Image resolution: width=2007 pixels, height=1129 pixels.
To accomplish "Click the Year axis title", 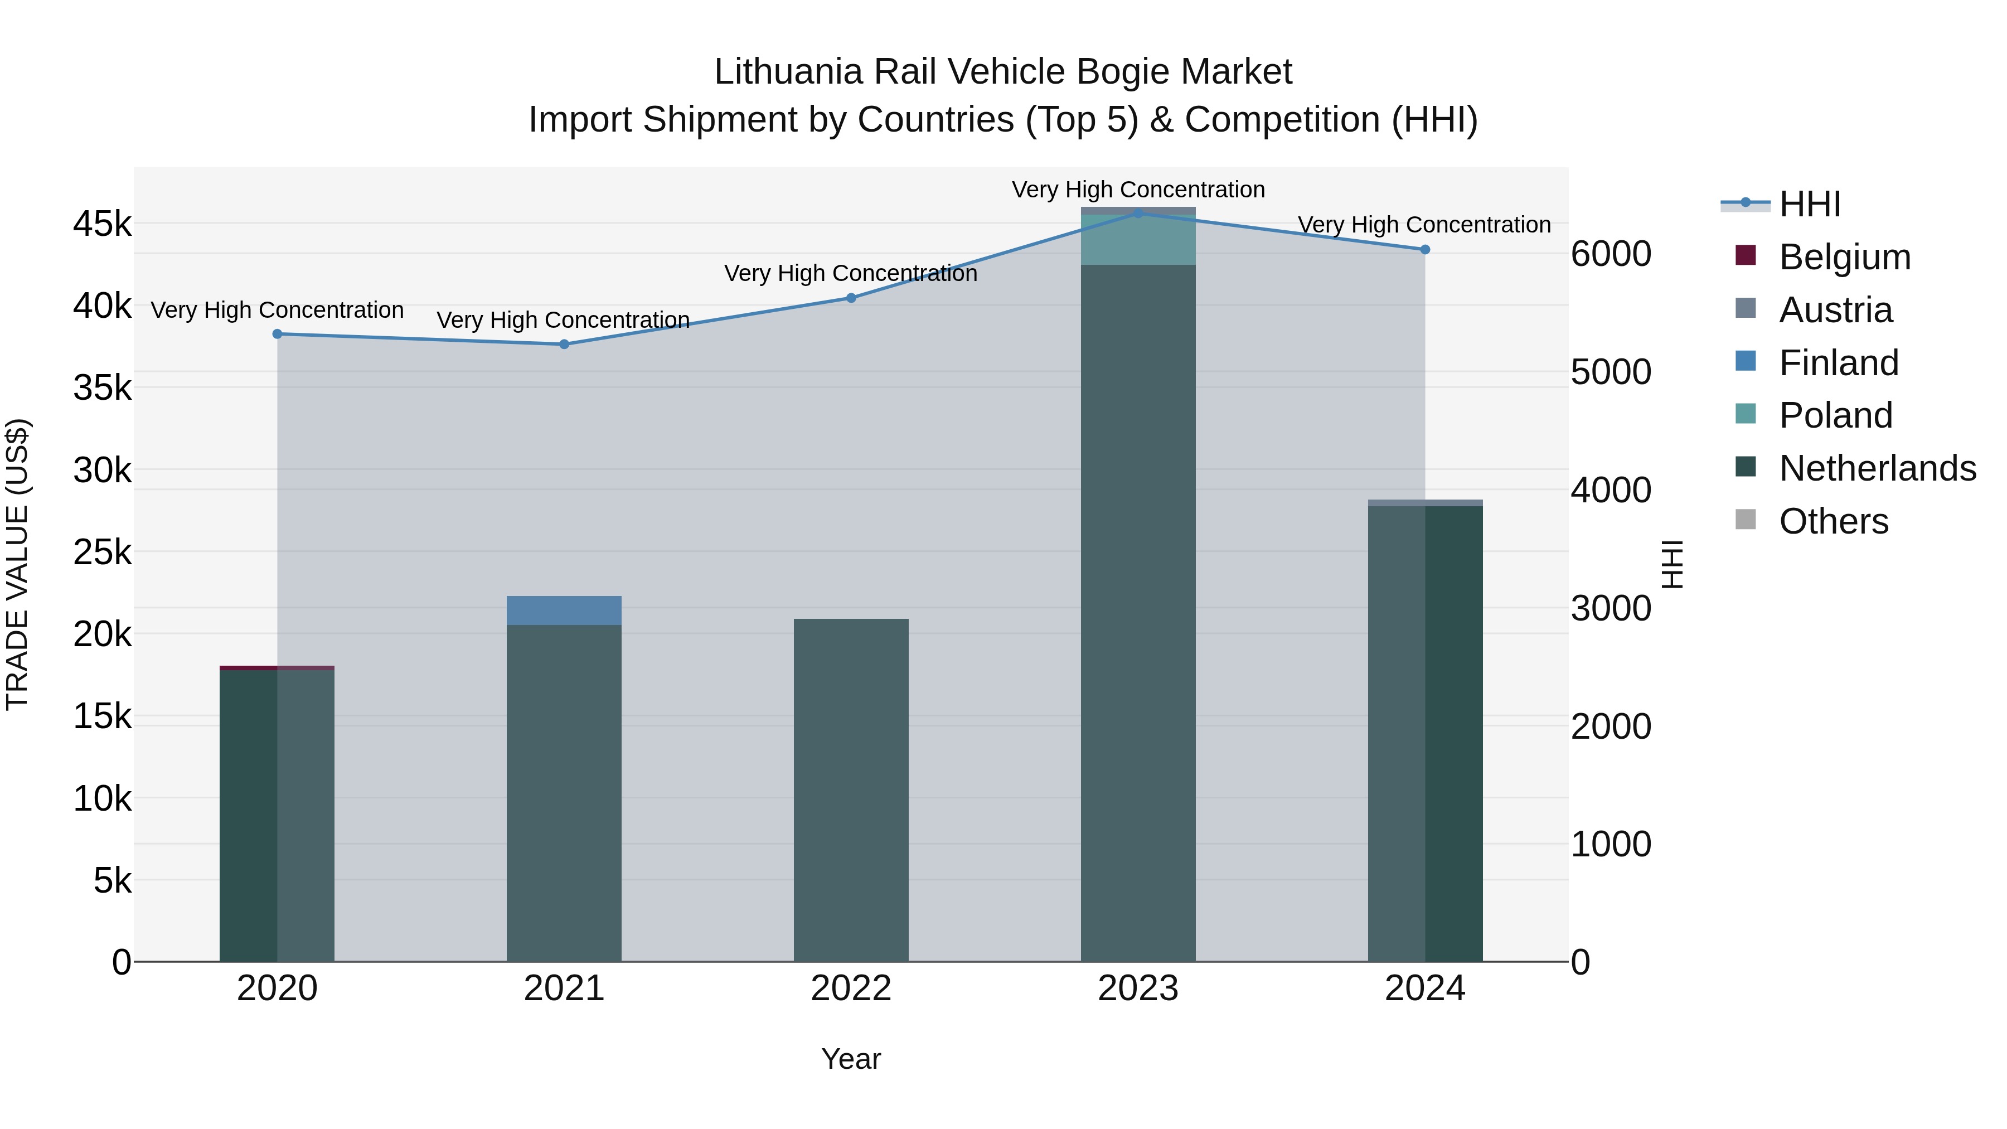I will (851, 1059).
